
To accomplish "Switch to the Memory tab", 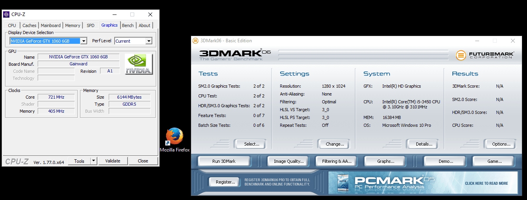I will coord(73,25).
